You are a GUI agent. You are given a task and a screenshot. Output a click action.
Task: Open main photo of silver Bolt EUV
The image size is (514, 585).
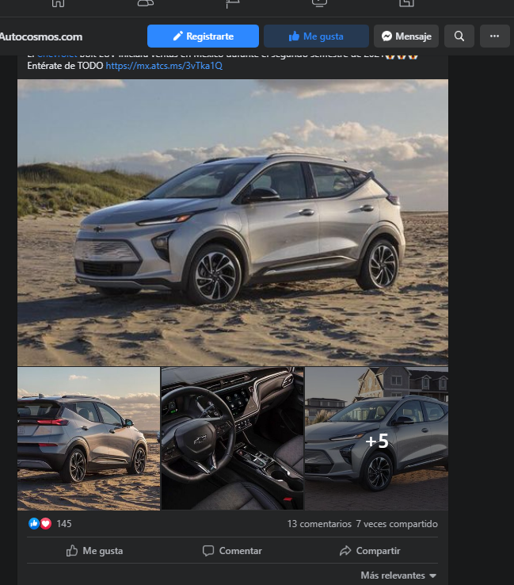pos(233,223)
